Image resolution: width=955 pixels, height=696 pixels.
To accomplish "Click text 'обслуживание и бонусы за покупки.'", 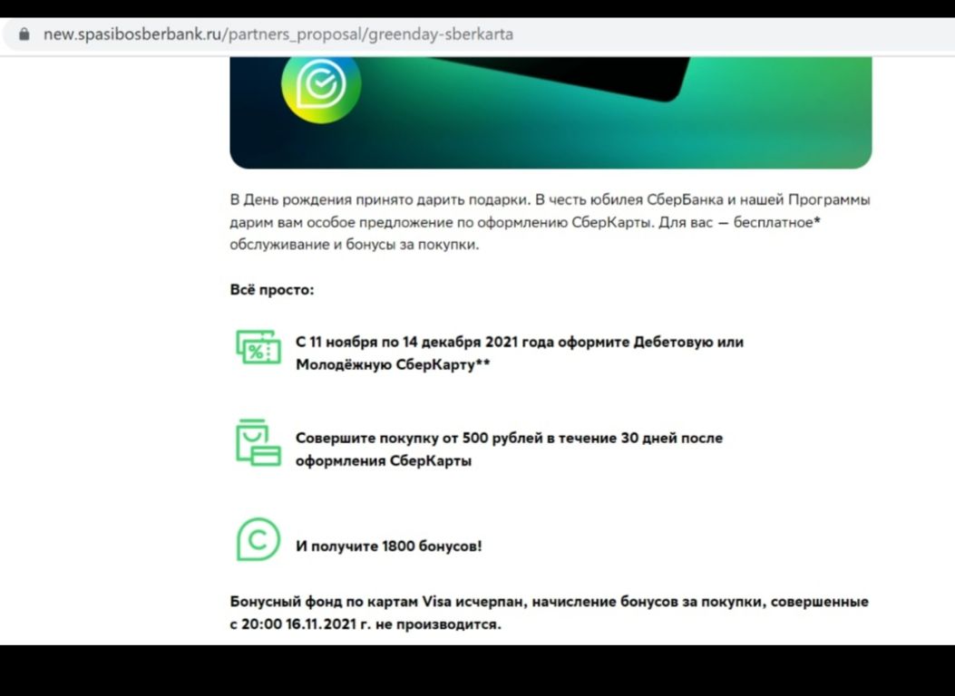I will click(x=355, y=245).
